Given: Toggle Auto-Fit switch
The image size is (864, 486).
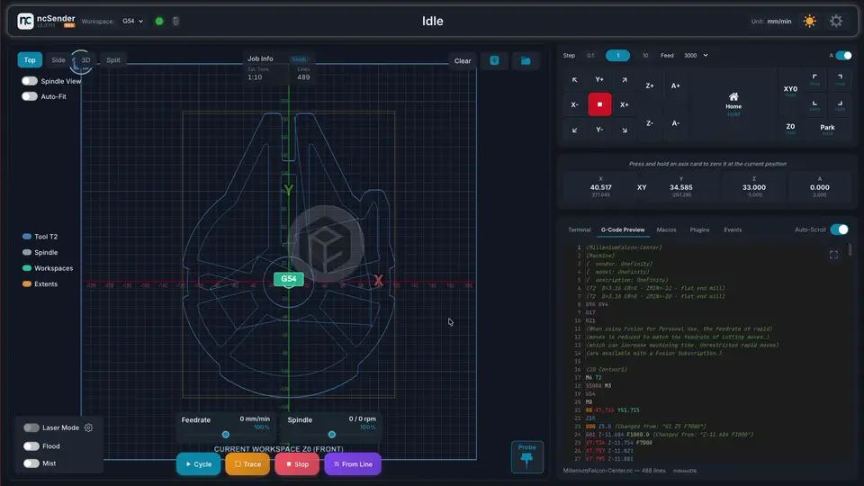Looking at the screenshot, I should [x=30, y=96].
